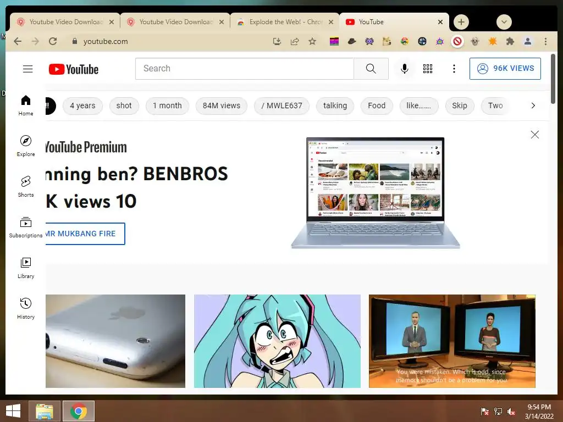Open Shorts in sidebar
The height and width of the screenshot is (422, 563).
[26, 187]
